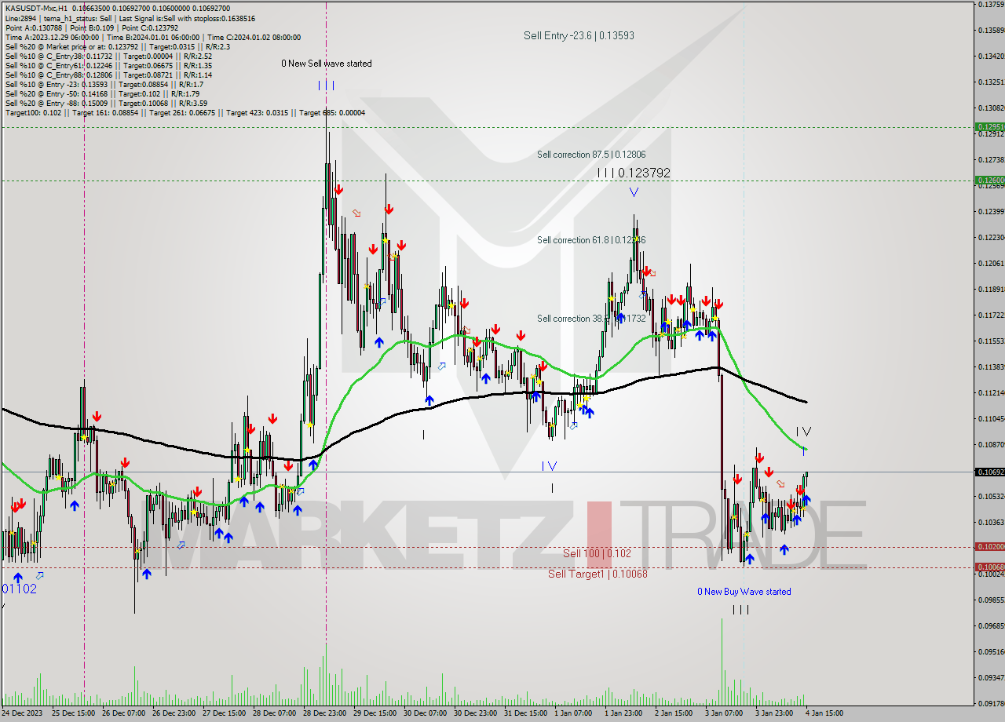Click the 'Sell %10 @ C_Entry38: 0.11732' line
The width and height of the screenshot is (1005, 722).
[108, 55]
